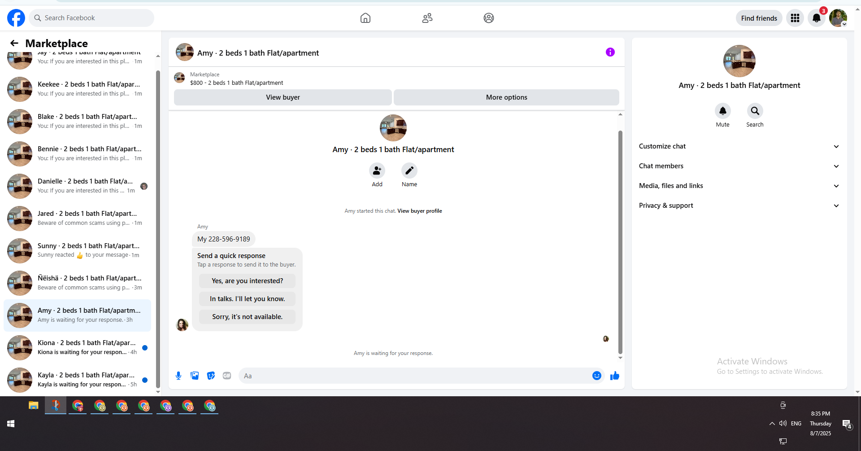Open Ñëishä conversation
Screen dimensions: 861x451
pos(77,283)
